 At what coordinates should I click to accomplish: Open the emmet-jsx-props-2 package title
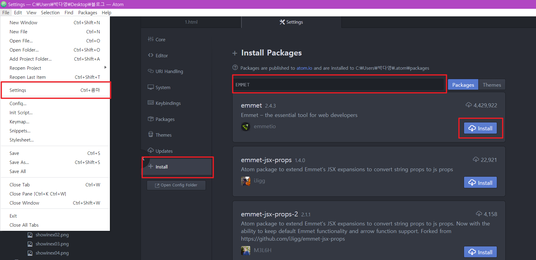(x=269, y=214)
